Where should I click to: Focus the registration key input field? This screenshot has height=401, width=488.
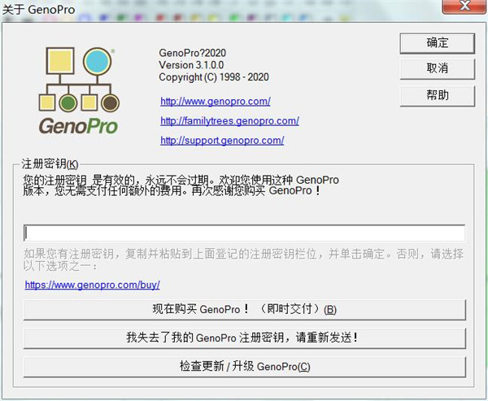point(245,233)
